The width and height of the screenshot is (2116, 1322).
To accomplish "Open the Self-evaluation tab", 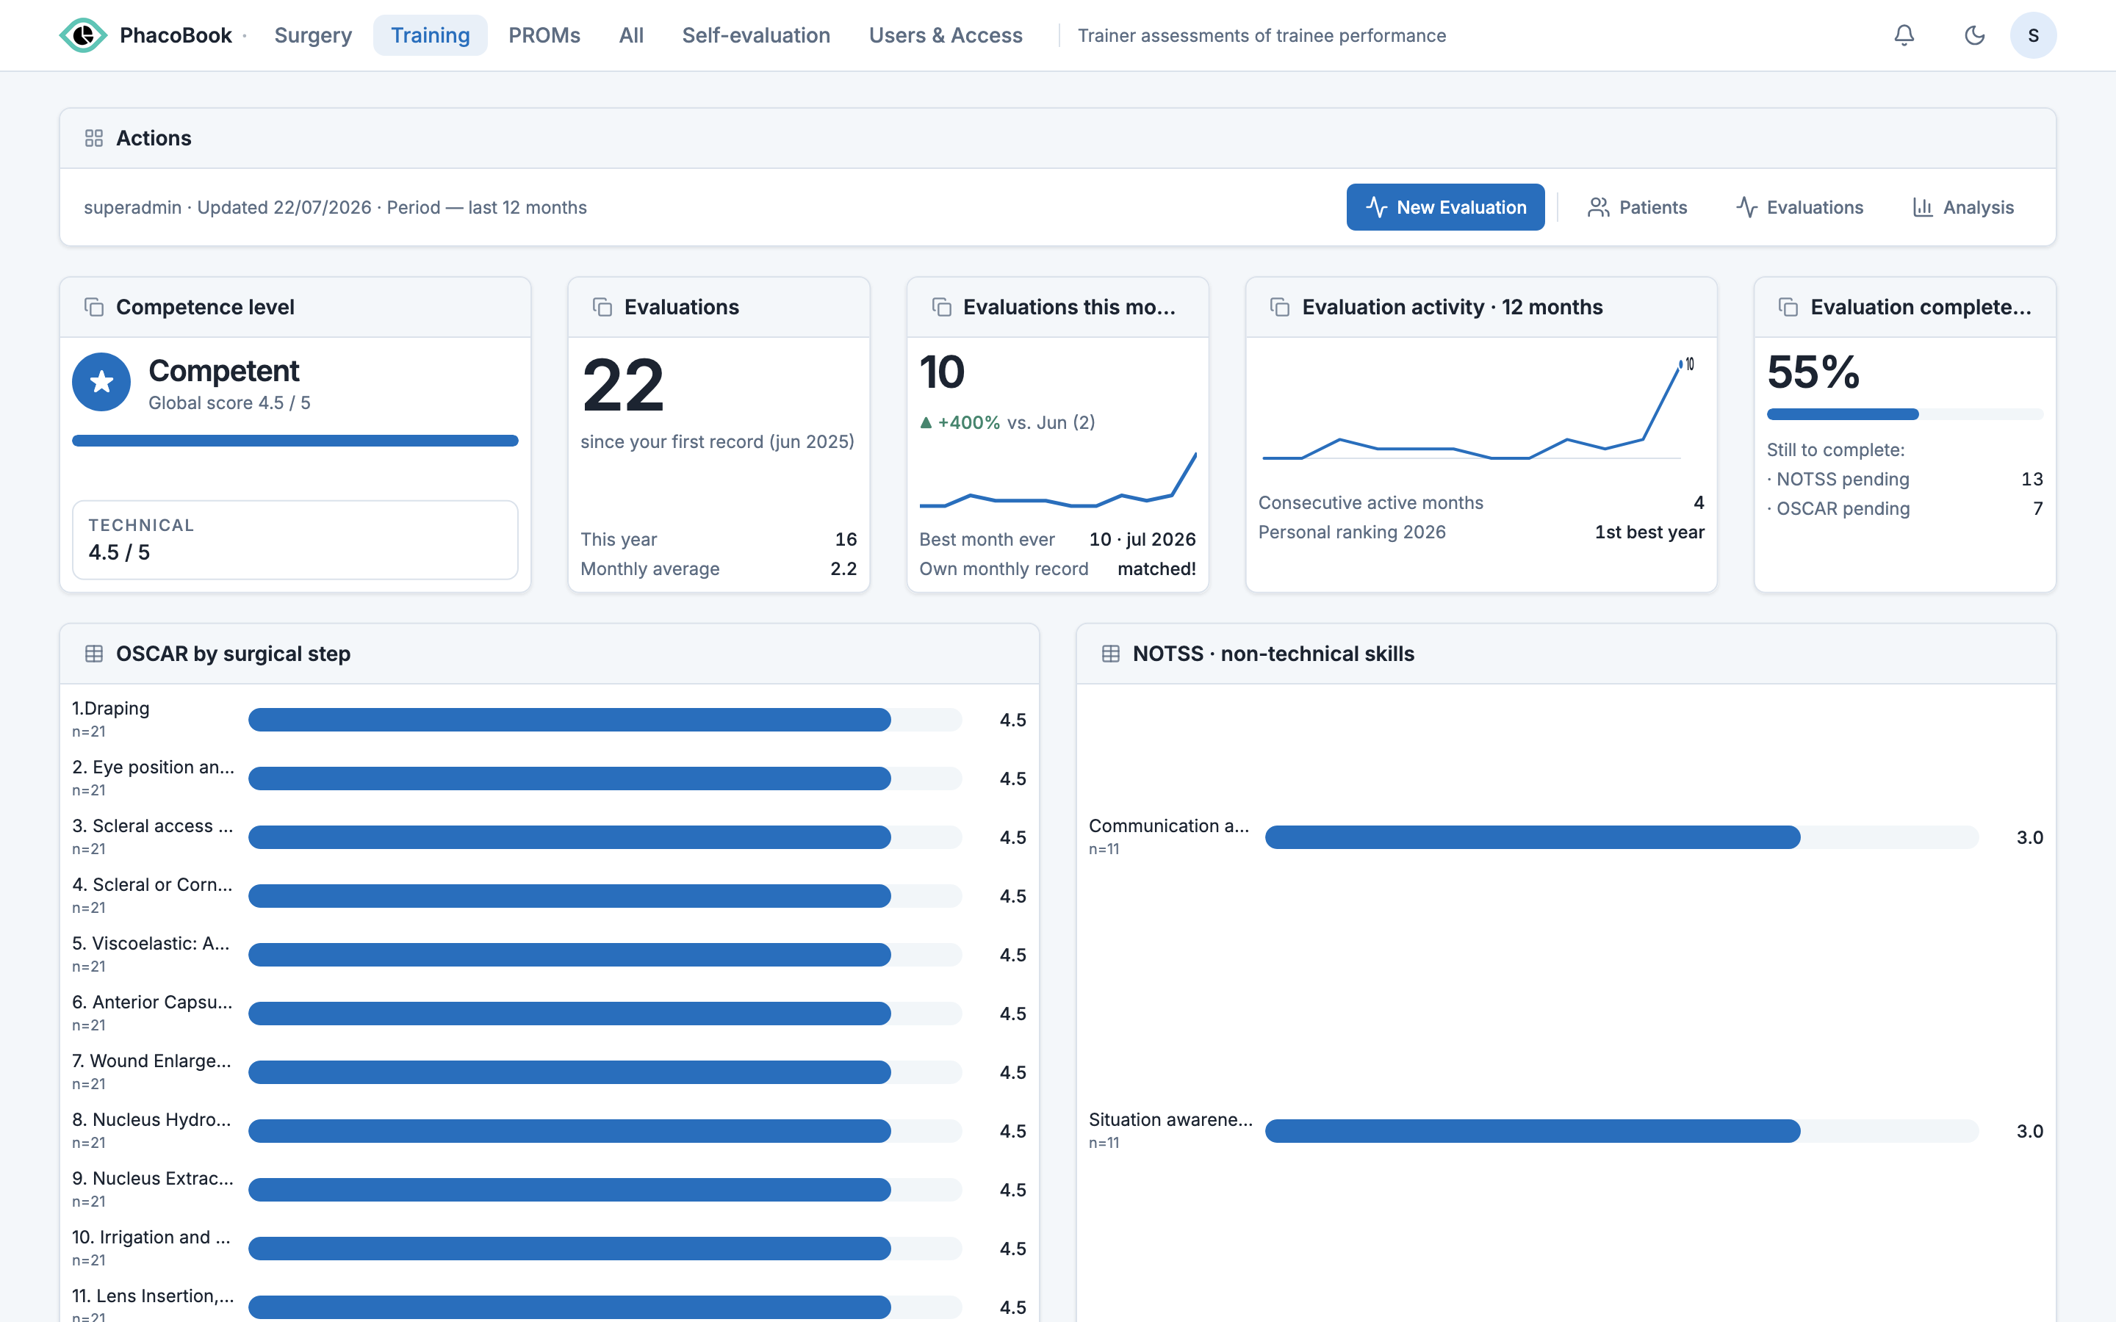I will click(756, 35).
